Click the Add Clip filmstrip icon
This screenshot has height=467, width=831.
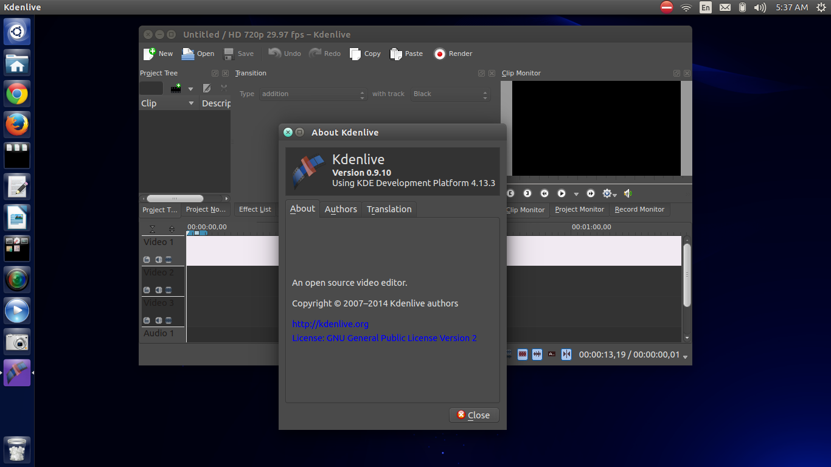click(176, 88)
